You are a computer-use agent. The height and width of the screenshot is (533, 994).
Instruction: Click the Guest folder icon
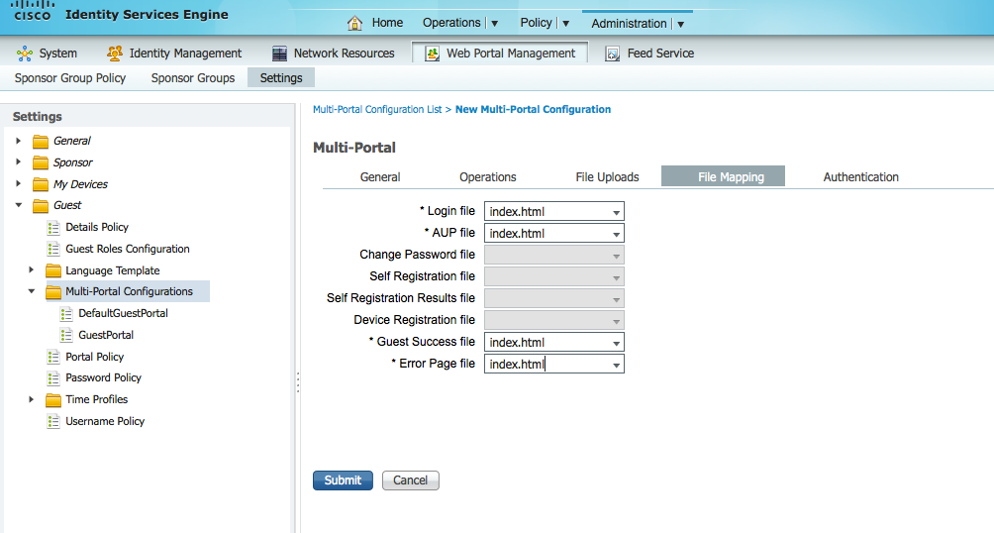coord(41,206)
